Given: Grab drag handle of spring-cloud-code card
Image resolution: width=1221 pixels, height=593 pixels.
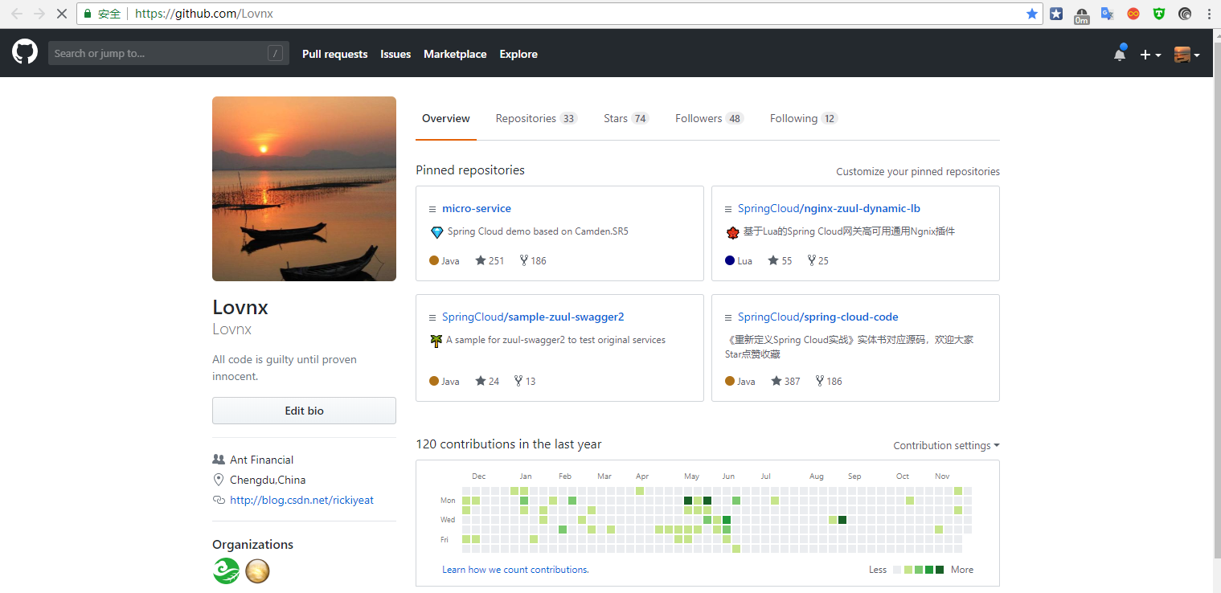Looking at the screenshot, I should point(728,317).
